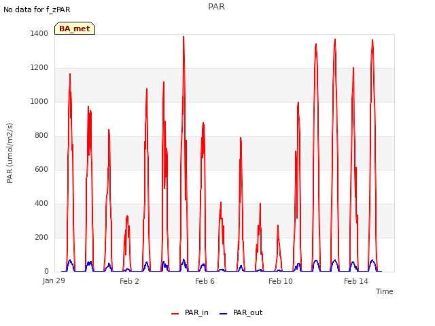Click the last PAR_in peak after Feb 14

pyautogui.click(x=372, y=41)
